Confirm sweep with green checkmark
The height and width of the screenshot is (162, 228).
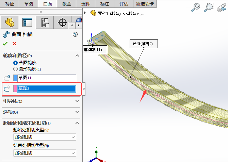(5, 44)
